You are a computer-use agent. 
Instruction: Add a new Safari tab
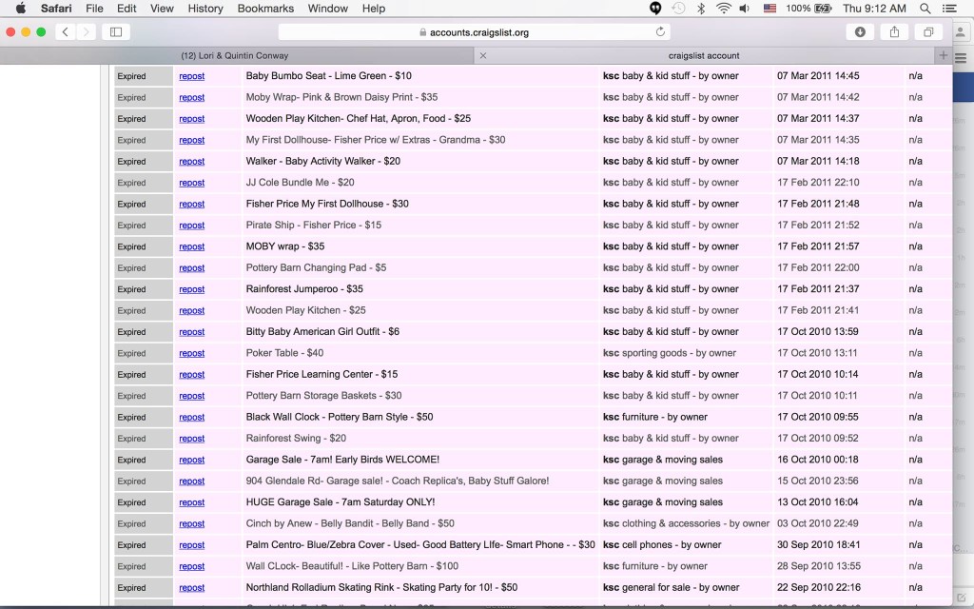(943, 55)
